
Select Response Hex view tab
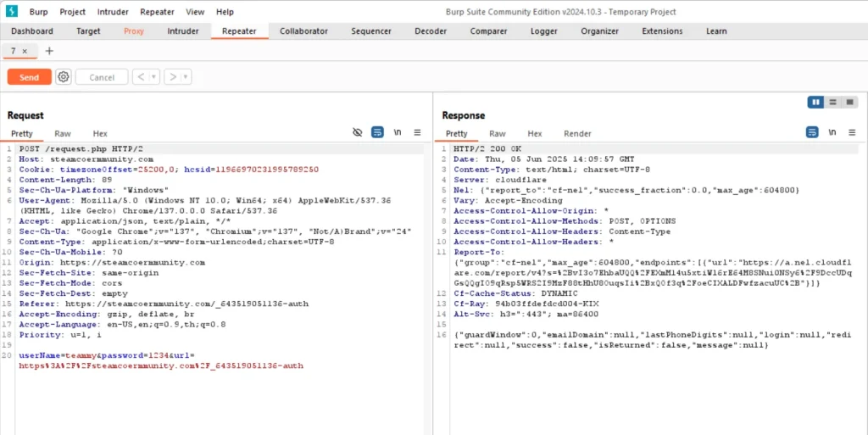pyautogui.click(x=535, y=133)
